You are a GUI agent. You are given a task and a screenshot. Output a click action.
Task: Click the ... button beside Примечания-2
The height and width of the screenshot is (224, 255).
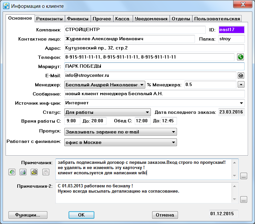[244, 199]
